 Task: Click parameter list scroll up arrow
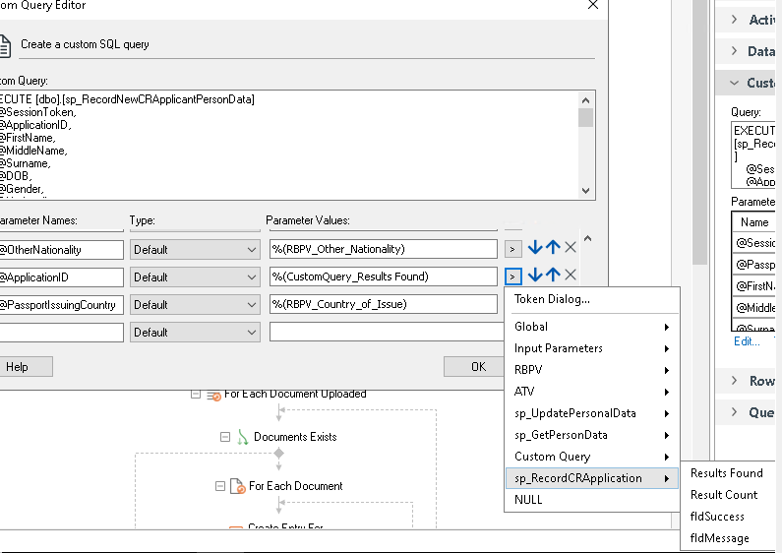(x=587, y=238)
